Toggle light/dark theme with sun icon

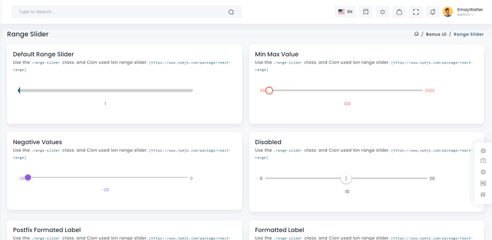(383, 12)
